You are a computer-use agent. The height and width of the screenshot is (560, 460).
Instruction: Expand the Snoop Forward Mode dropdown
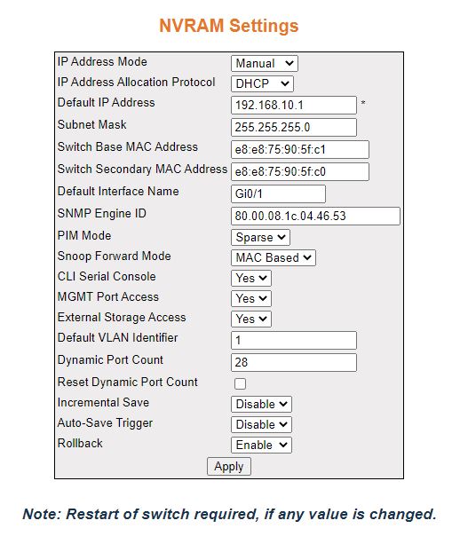click(273, 258)
